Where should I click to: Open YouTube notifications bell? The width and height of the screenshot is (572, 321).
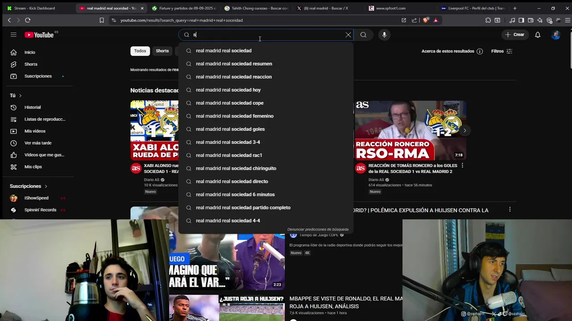(538, 35)
